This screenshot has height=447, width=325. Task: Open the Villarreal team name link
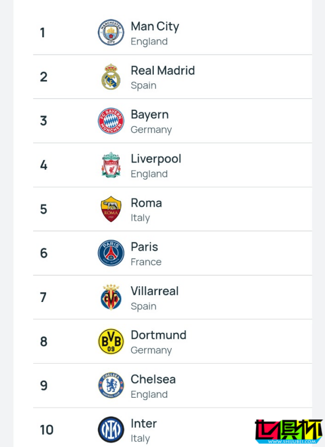154,291
